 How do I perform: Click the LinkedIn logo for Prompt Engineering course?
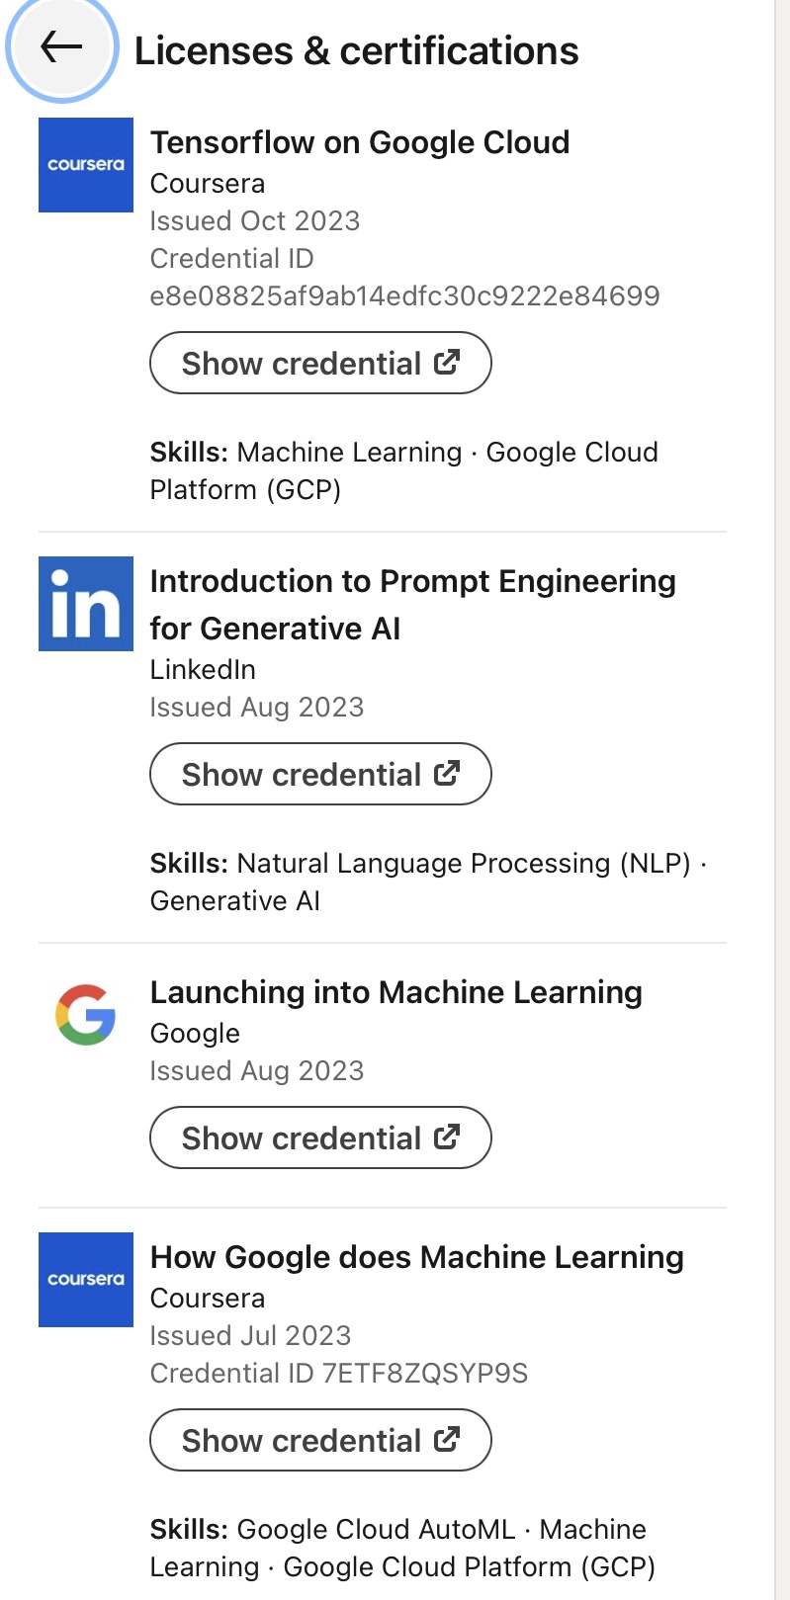pyautogui.click(x=86, y=604)
